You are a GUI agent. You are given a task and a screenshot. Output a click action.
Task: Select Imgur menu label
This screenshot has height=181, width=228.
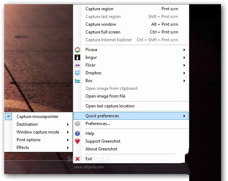click(91, 57)
